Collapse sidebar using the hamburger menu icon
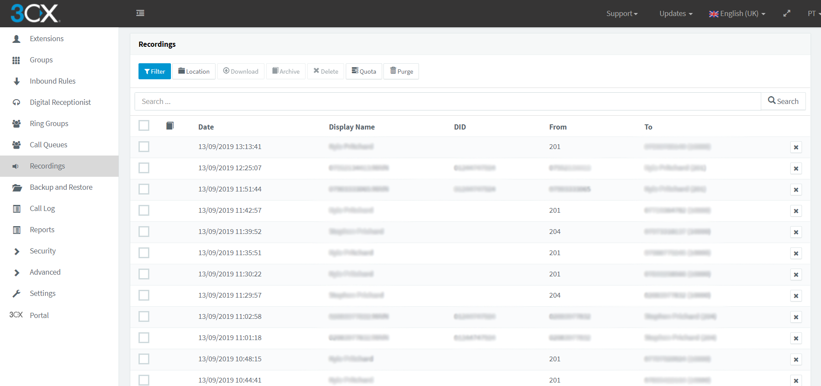This screenshot has width=821, height=386. (x=140, y=13)
